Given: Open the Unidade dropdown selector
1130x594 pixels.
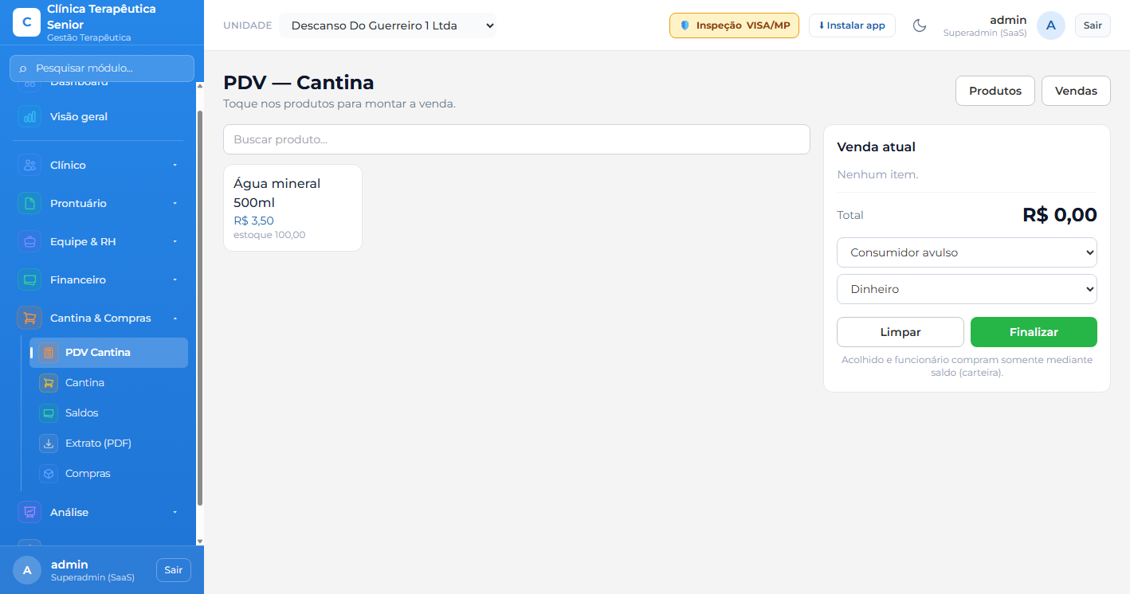Looking at the screenshot, I should (387, 25).
